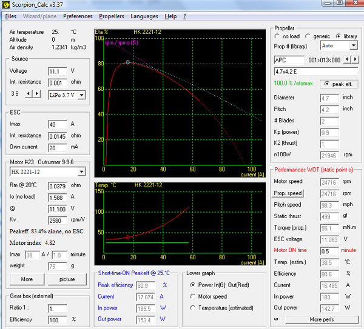Click the Peak efficiency 80.9 value
The image size is (364, 329).
pyautogui.click(x=146, y=285)
